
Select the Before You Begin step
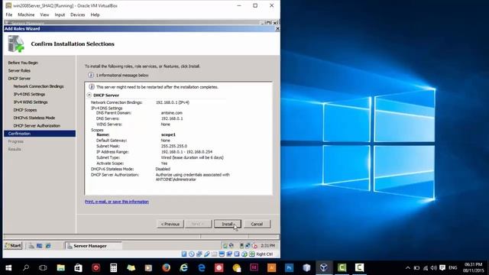23,63
